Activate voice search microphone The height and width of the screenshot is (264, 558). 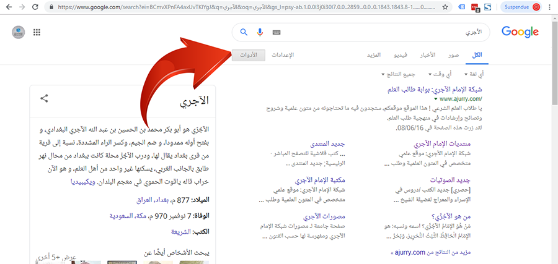260,32
